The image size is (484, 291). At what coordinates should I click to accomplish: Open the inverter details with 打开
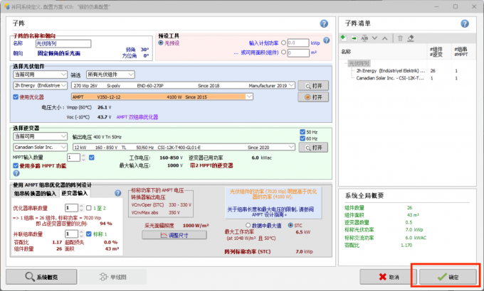tap(313, 148)
